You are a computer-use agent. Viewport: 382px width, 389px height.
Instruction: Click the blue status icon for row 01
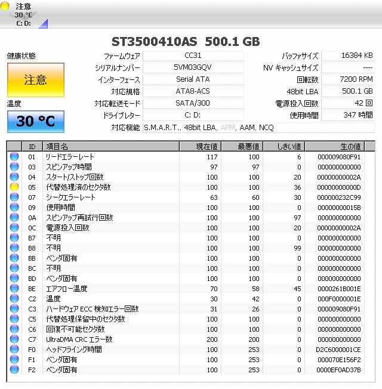[14, 156]
